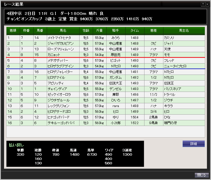Click the 斤量 column header
This screenshot has width=211, height=180.
[100, 31]
